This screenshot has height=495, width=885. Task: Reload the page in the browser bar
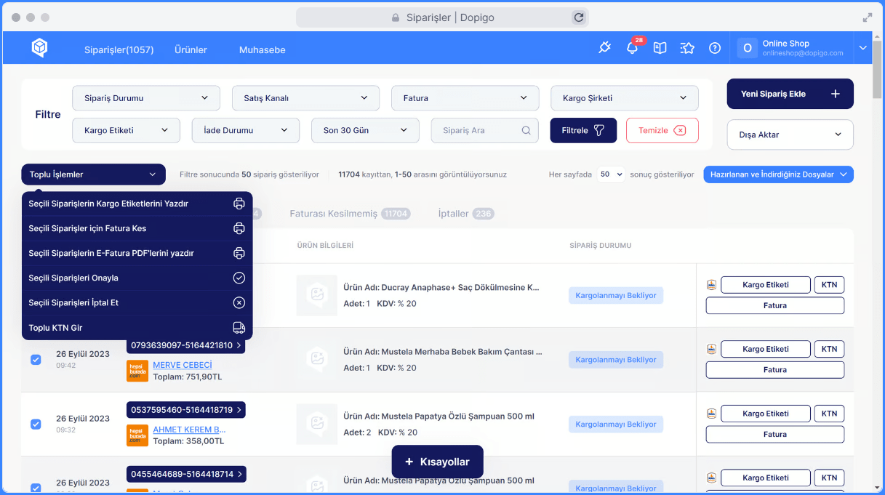(x=579, y=17)
